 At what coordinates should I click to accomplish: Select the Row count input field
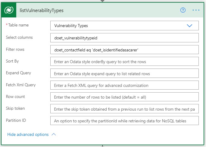point(124,97)
